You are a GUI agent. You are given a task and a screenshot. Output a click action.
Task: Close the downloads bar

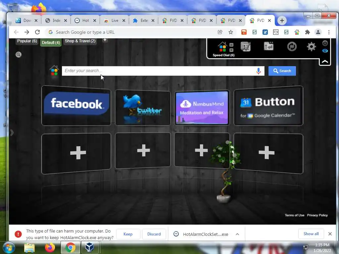[330, 234]
